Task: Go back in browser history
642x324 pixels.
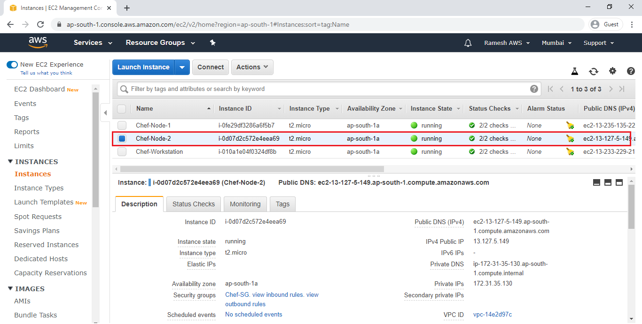Action: click(10, 24)
